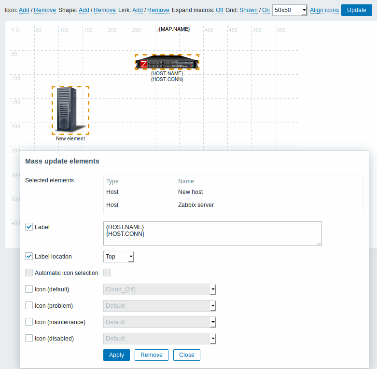Viewport: 377px width, 369px height.
Task: Click inside the Label text area
Action: click(x=212, y=233)
